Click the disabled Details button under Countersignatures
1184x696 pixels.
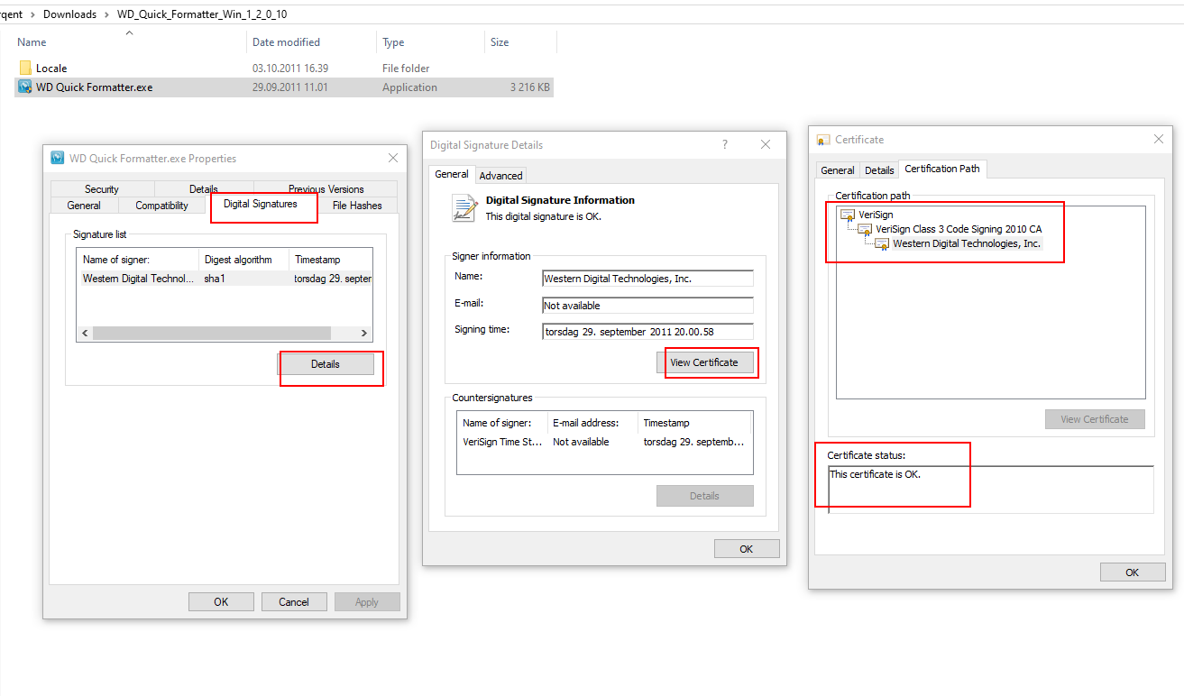pos(705,496)
